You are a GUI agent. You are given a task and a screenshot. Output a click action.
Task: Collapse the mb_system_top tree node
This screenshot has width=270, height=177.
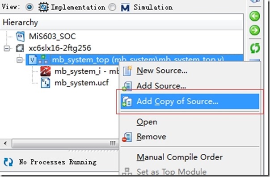pos(20,60)
